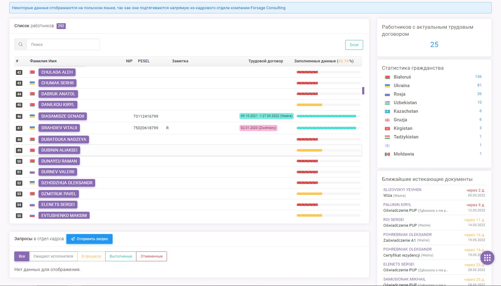This screenshot has height=286, width=501.
Task: Show requests В процессе
Action: coord(91,256)
